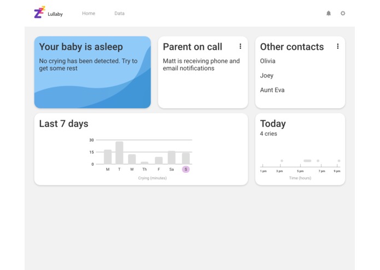Open the notifications bell icon
This screenshot has height=270, width=380.
(329, 13)
